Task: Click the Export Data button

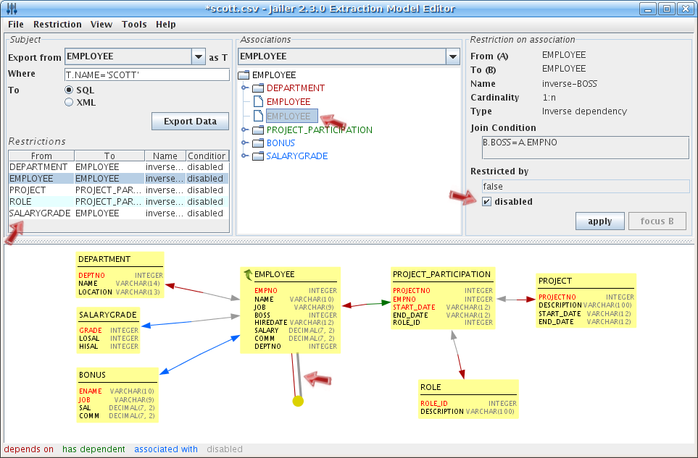Action: pyautogui.click(x=190, y=122)
